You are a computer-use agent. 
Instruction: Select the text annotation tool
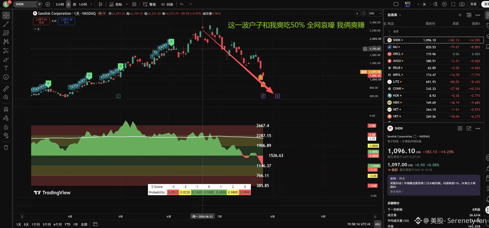point(6,68)
